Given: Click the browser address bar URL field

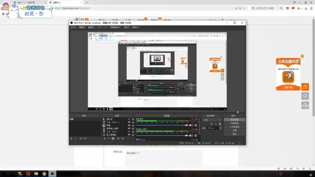Looking at the screenshot, I should pos(143,8).
